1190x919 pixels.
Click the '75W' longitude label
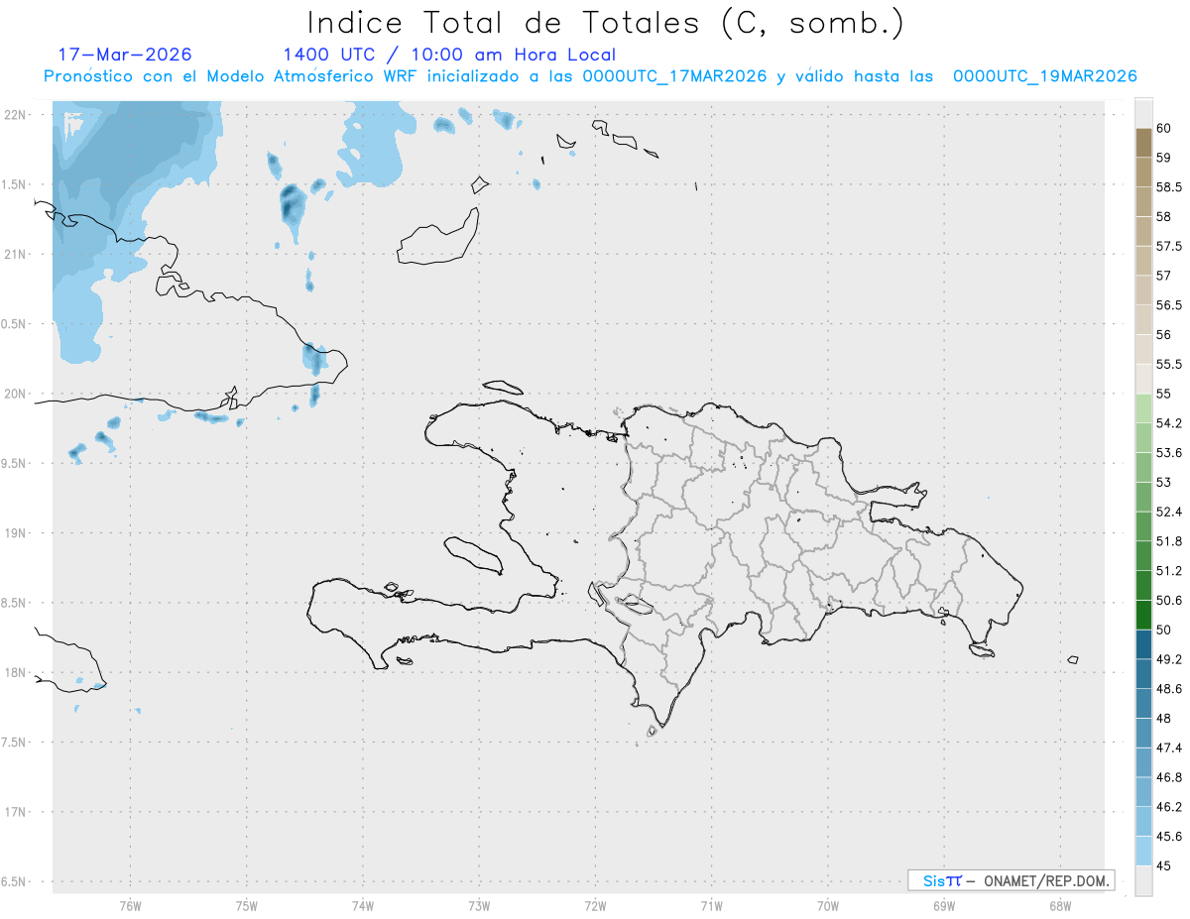(x=246, y=906)
